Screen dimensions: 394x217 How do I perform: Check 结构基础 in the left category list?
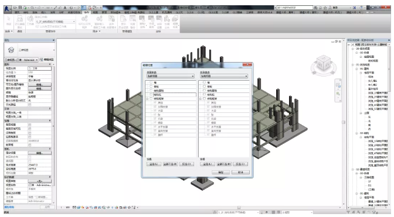(x=151, y=91)
